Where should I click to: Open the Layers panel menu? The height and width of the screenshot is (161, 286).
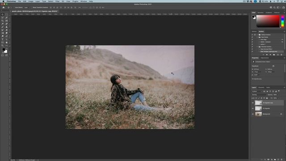284,88
